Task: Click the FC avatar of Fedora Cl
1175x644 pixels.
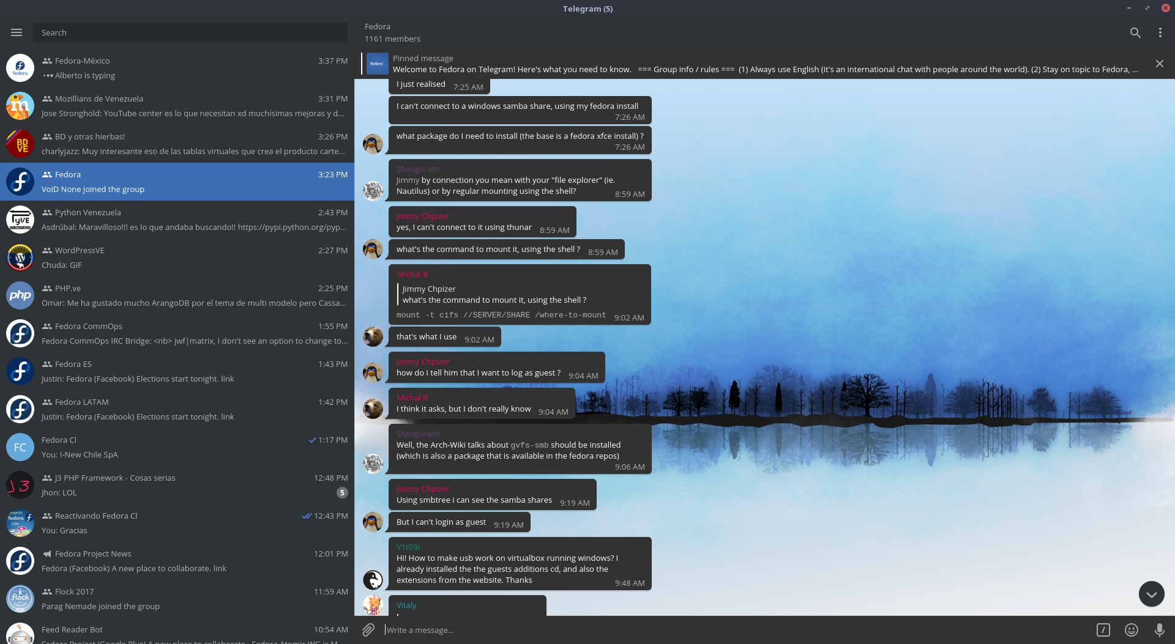Action: (x=20, y=447)
